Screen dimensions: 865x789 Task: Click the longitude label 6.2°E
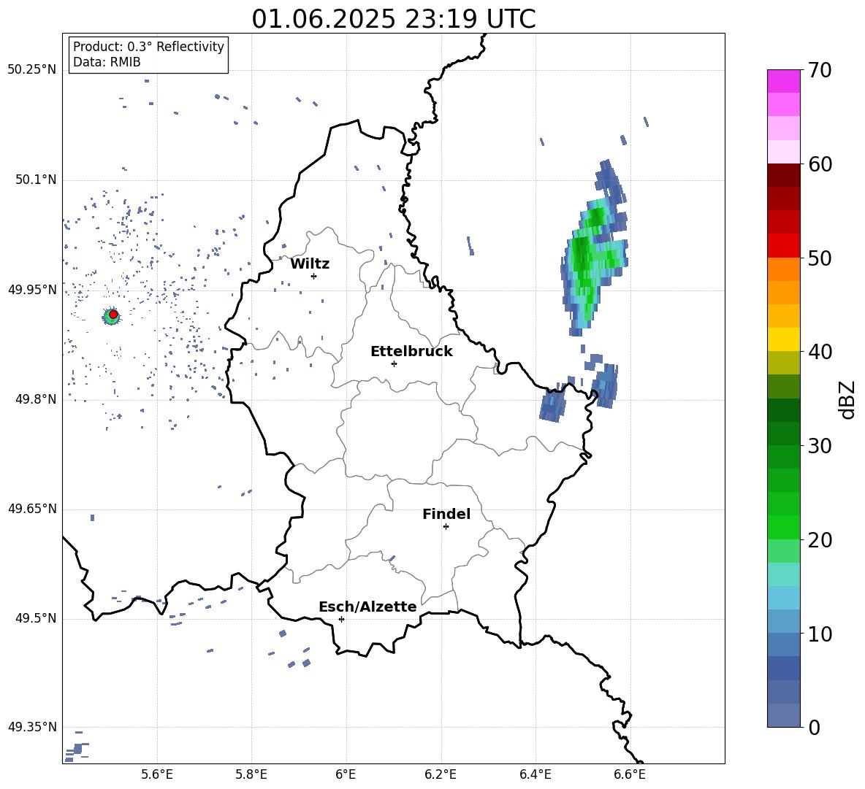coord(441,774)
